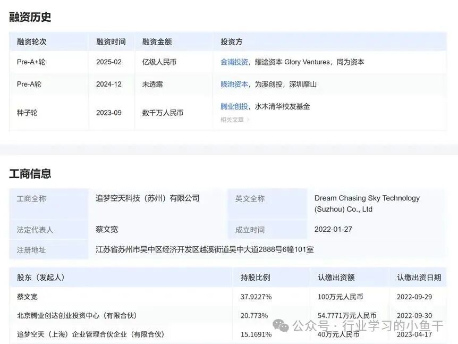
Task: Click the 认缴出资日期 column header
Action: [419, 278]
